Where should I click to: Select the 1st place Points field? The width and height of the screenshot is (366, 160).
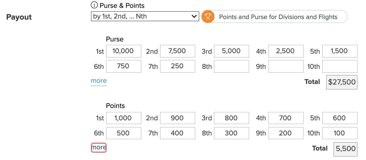pyautogui.click(x=124, y=118)
